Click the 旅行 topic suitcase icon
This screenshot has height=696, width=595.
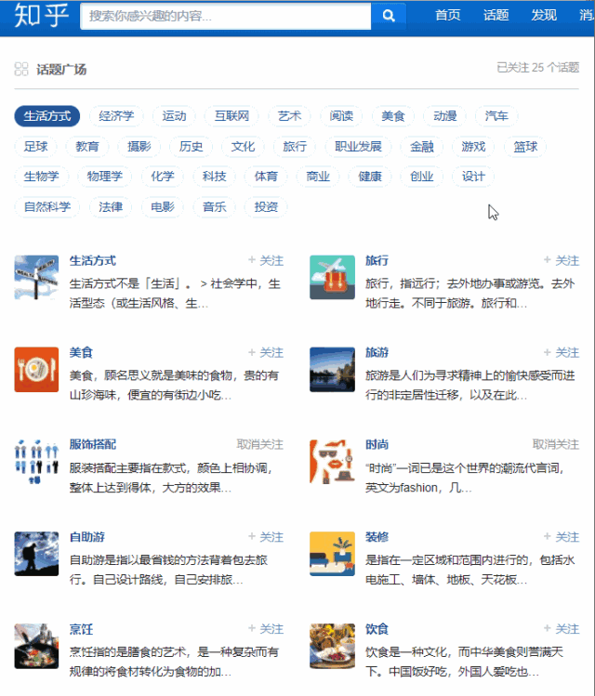[x=332, y=278]
